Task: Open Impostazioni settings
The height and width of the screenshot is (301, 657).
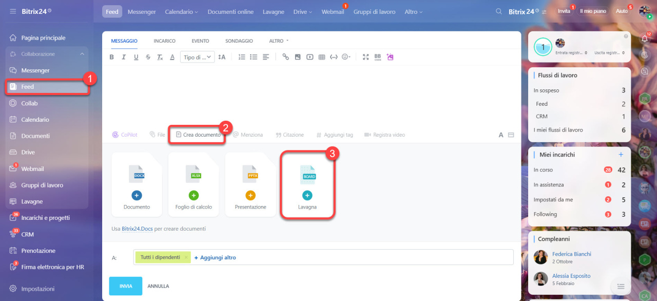Action: click(37, 289)
